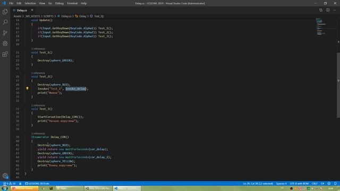
Task: Click Destroy(sphere_YELLOW) on line 45
Action: tap(56, 161)
